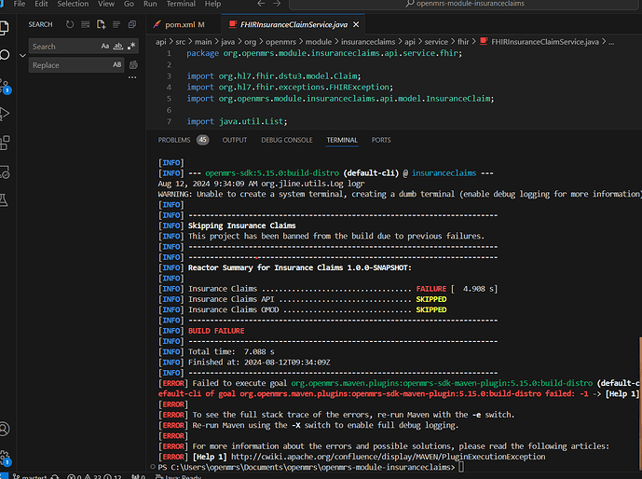
Task: Toggle search details ellipsis
Action: [x=132, y=77]
